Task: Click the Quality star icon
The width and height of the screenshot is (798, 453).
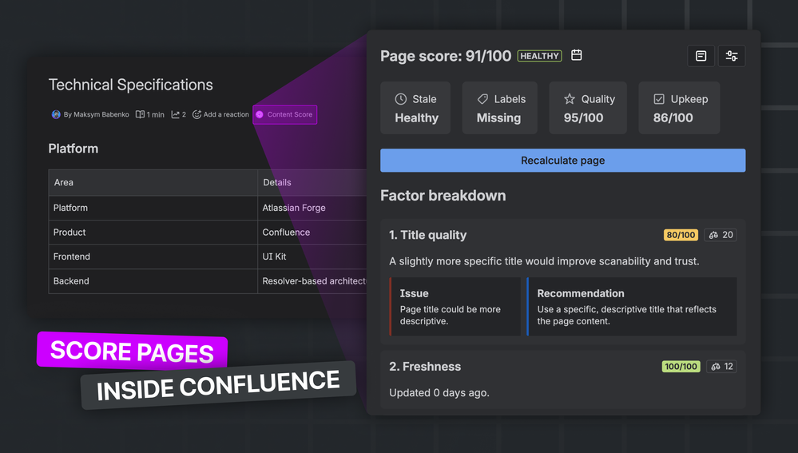Action: point(570,99)
